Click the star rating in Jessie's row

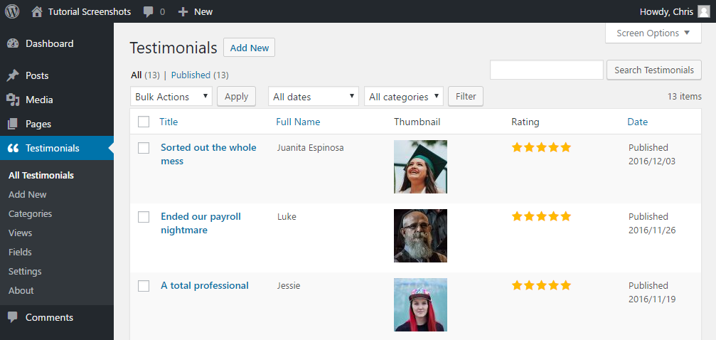tap(542, 286)
